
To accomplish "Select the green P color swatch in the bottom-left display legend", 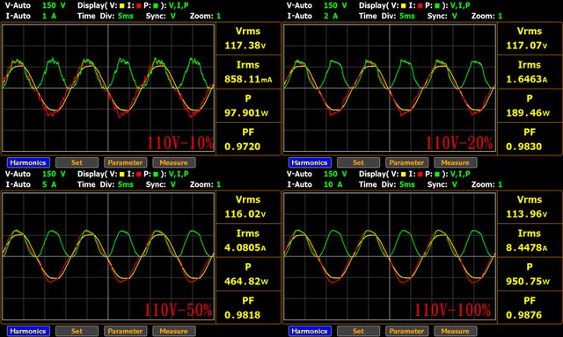I will (x=156, y=175).
